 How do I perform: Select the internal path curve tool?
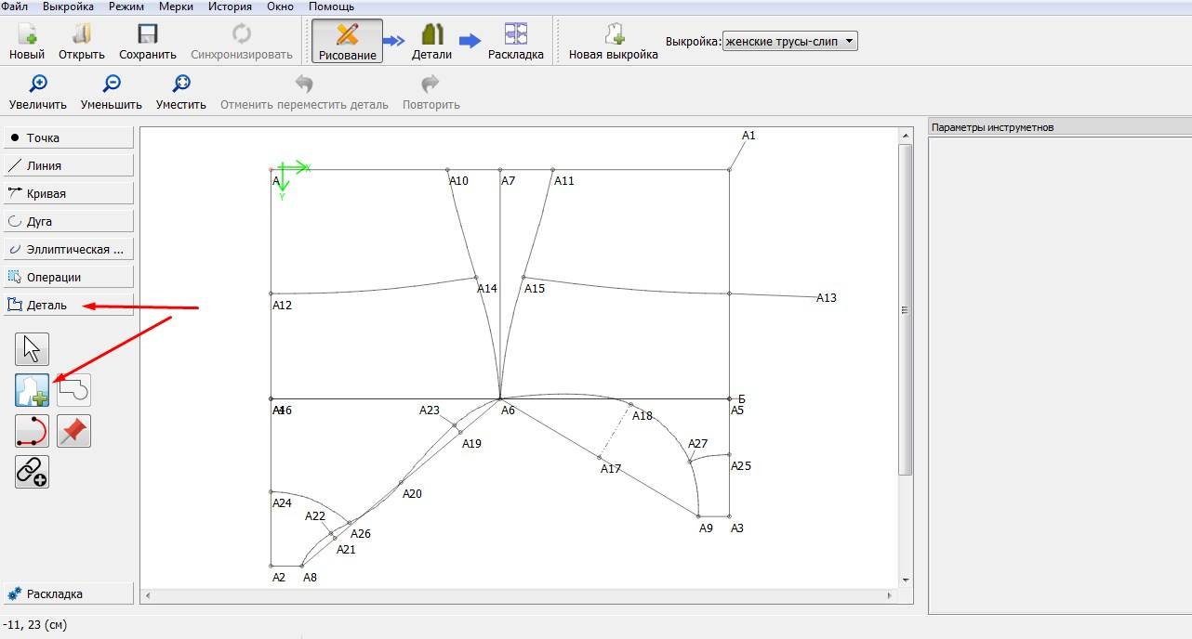[33, 431]
